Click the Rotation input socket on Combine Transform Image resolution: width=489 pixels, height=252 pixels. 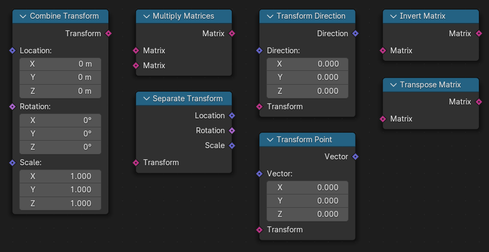[12, 107]
